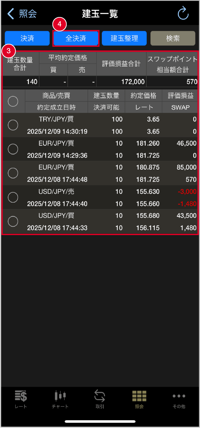Select the EUR/JPY 181.260 position radio

(x=13, y=149)
